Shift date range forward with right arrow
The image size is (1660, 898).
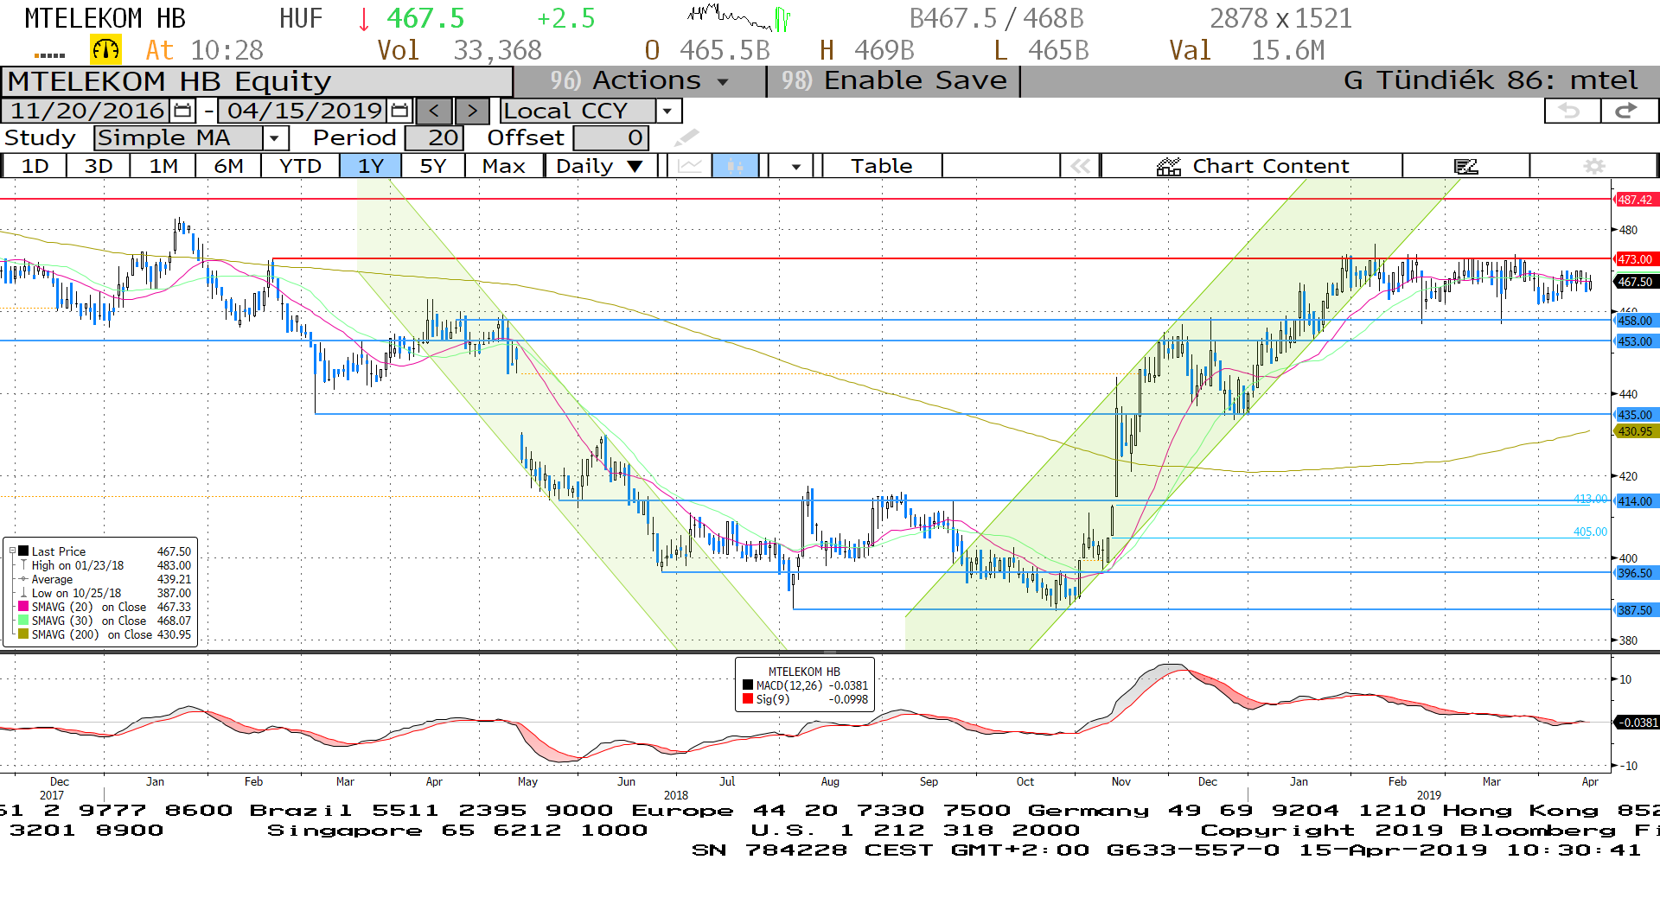coord(472,111)
